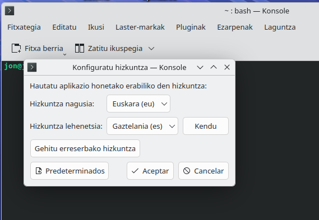
Task: Open the Fitxategia menu
Action: pyautogui.click(x=24, y=27)
